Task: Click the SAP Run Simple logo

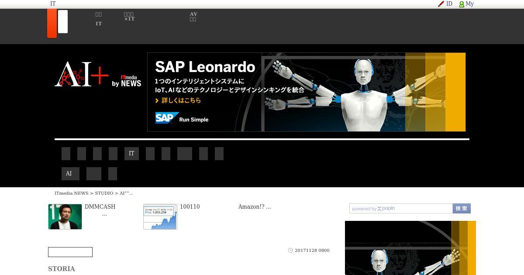Action: [182, 118]
